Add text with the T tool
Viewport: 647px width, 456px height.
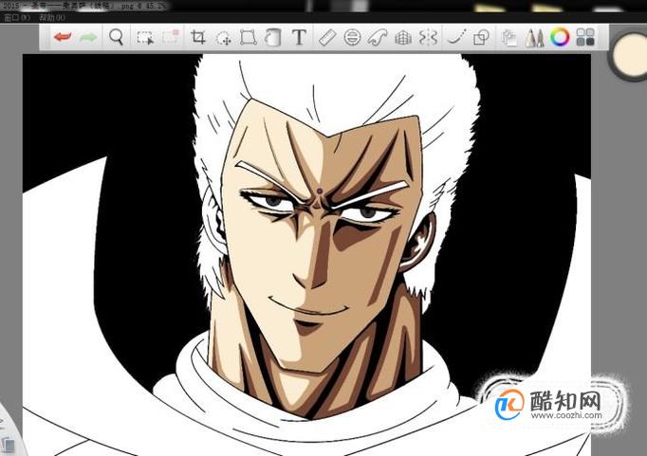(x=299, y=37)
